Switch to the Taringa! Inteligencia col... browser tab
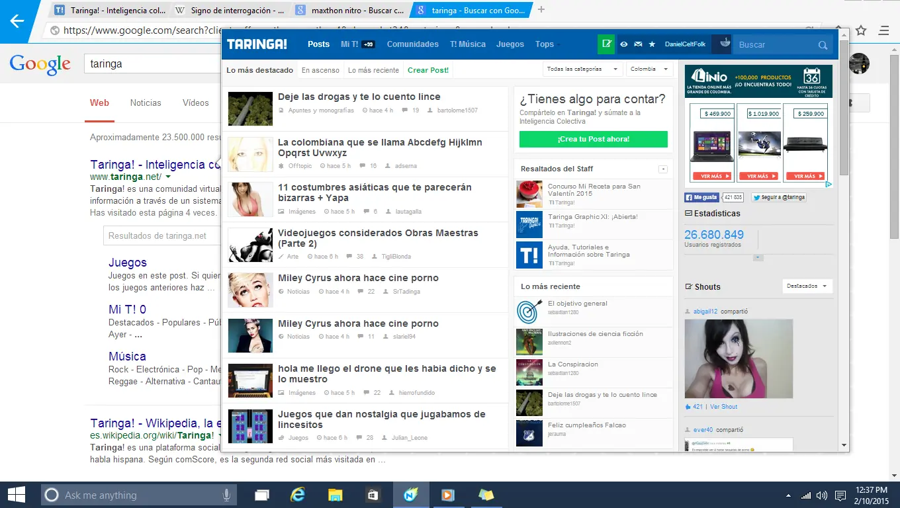This screenshot has height=508, width=900. pos(111,10)
